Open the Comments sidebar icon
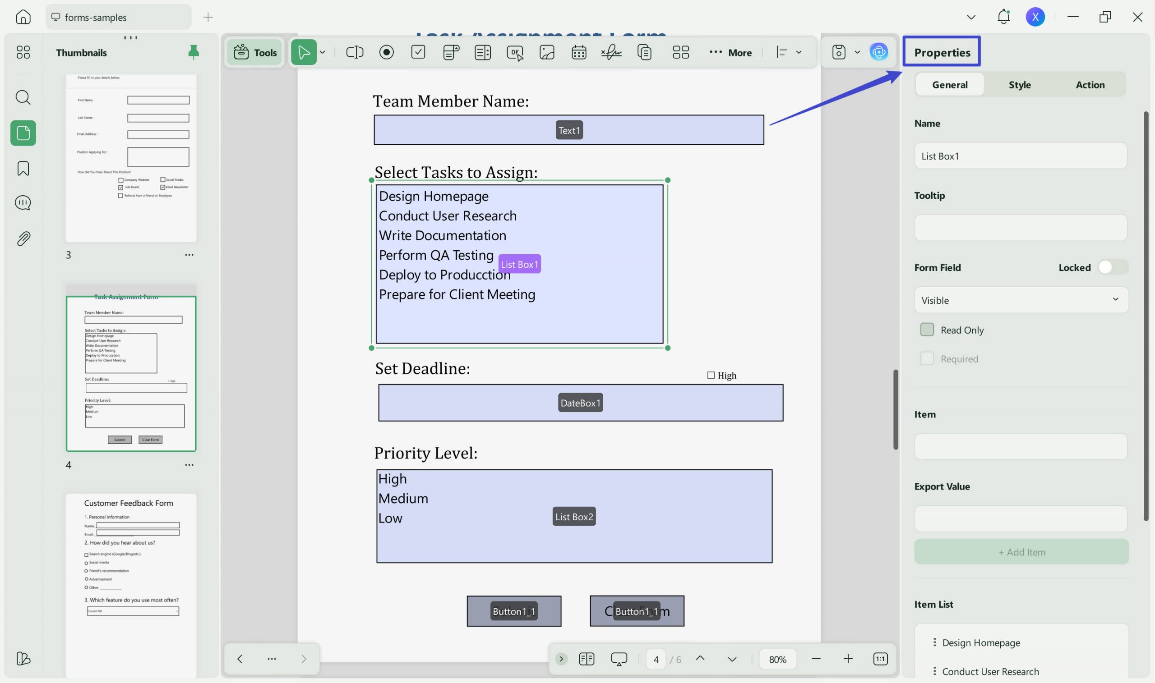The image size is (1155, 683). pyautogui.click(x=23, y=203)
